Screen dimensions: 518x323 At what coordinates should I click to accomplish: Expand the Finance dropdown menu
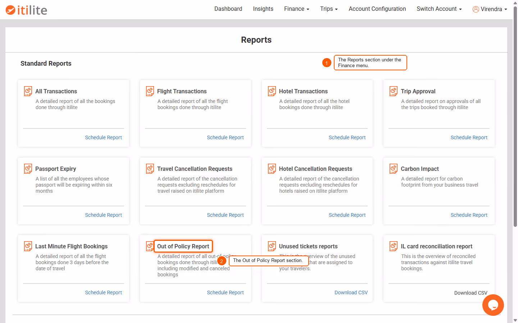tap(296, 9)
